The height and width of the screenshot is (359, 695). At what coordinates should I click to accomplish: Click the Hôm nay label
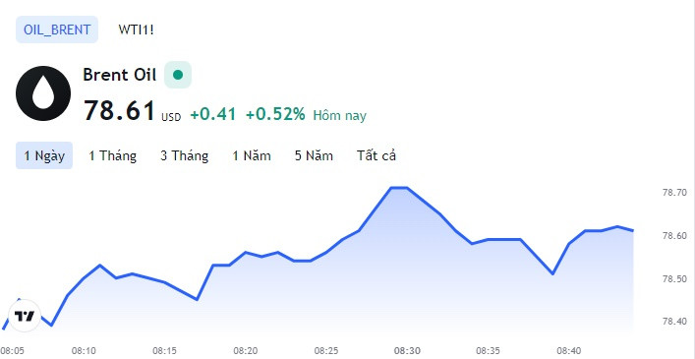click(339, 116)
